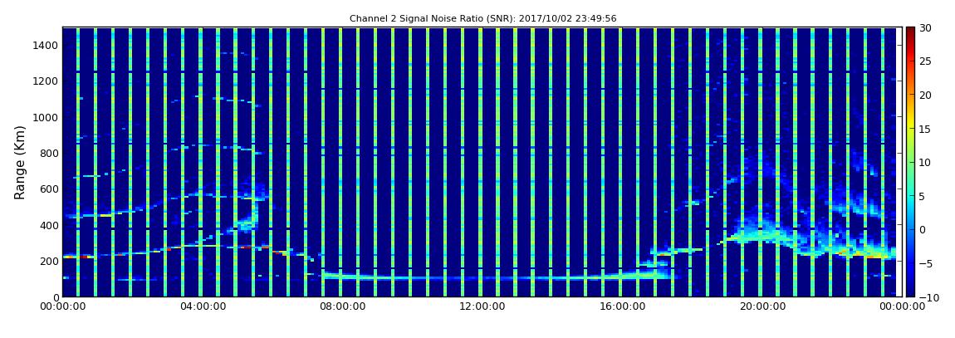Click the 600 range axis tick label
The height and width of the screenshot is (338, 955).
pos(49,189)
